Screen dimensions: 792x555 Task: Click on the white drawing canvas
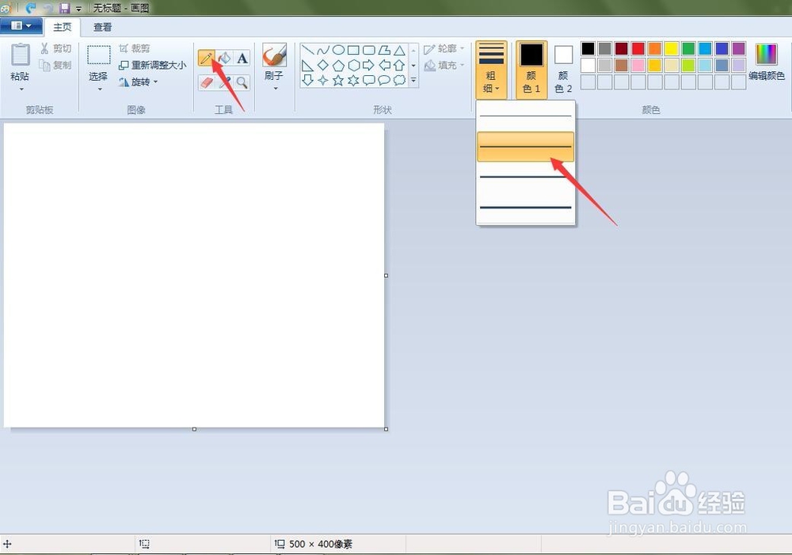click(194, 276)
